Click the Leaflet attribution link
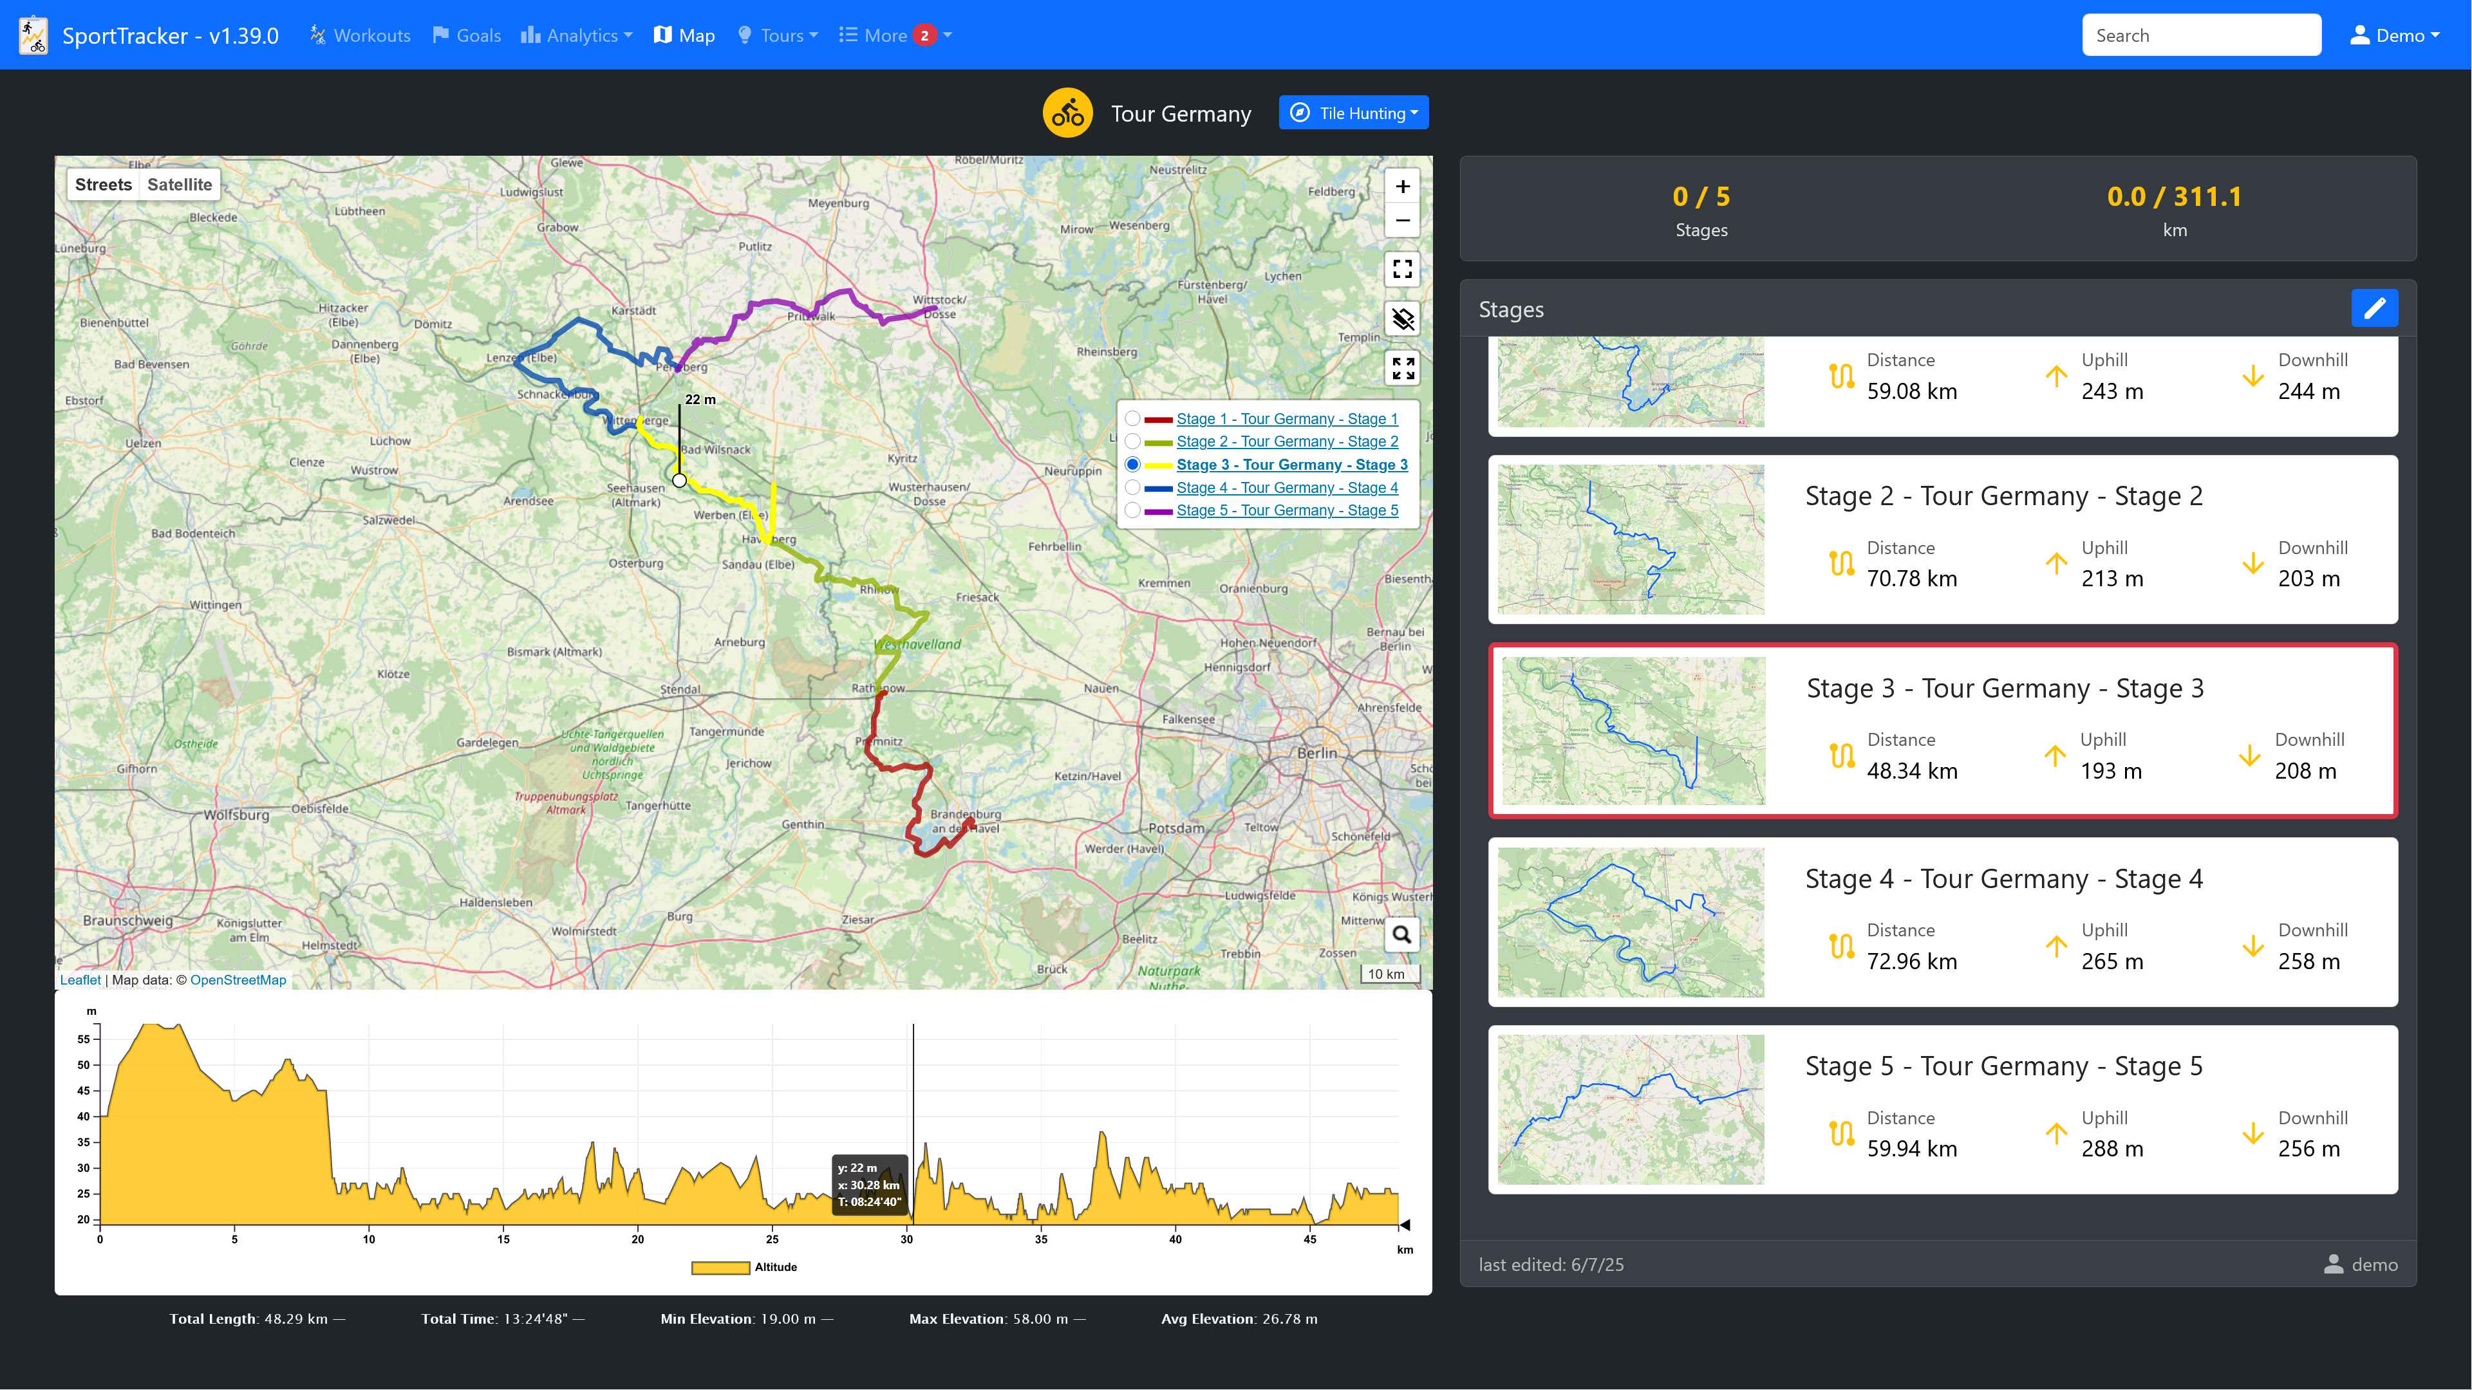Screen dimensions: 2472x1390 click(x=80, y=979)
